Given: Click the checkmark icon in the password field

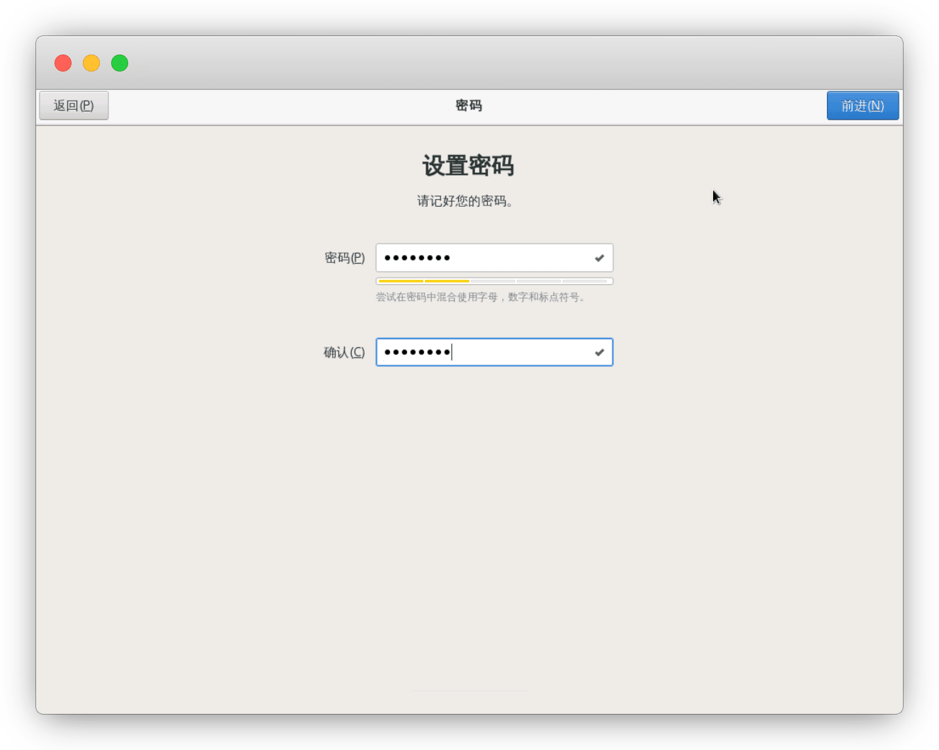Looking at the screenshot, I should tap(599, 258).
